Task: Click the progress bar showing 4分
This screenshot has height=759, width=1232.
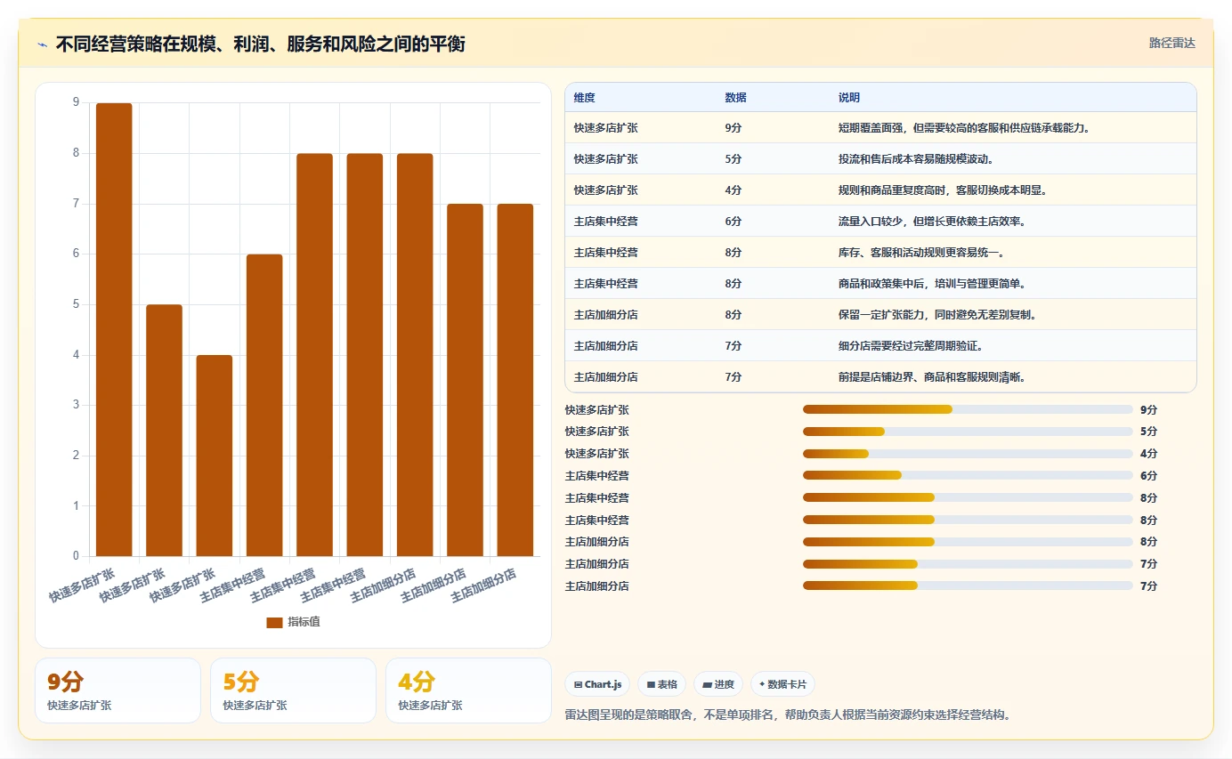Action: 968,454
